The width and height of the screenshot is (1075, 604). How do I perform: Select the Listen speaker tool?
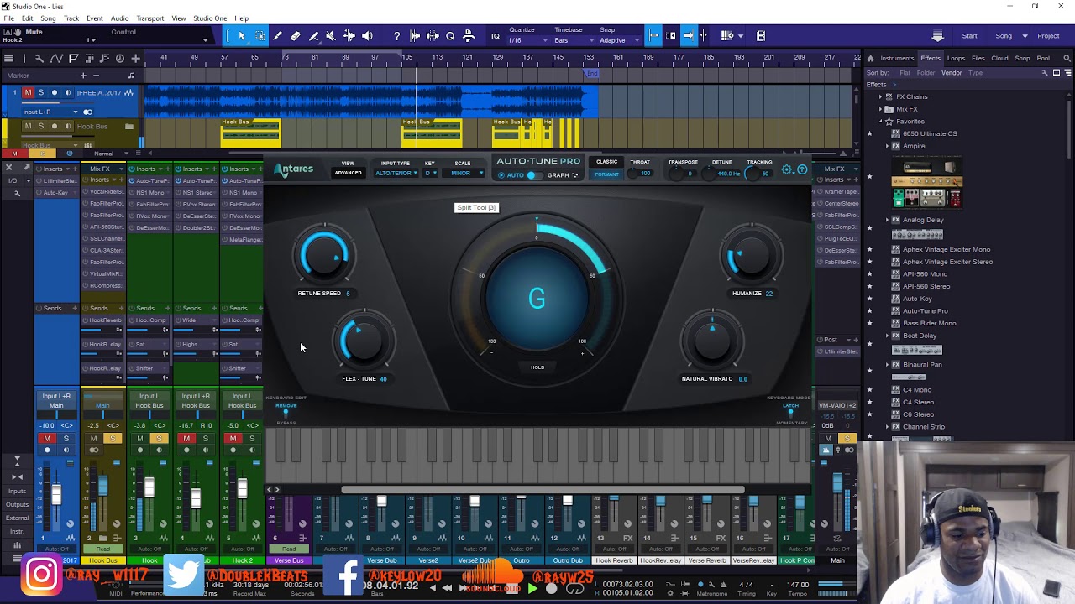367,36
